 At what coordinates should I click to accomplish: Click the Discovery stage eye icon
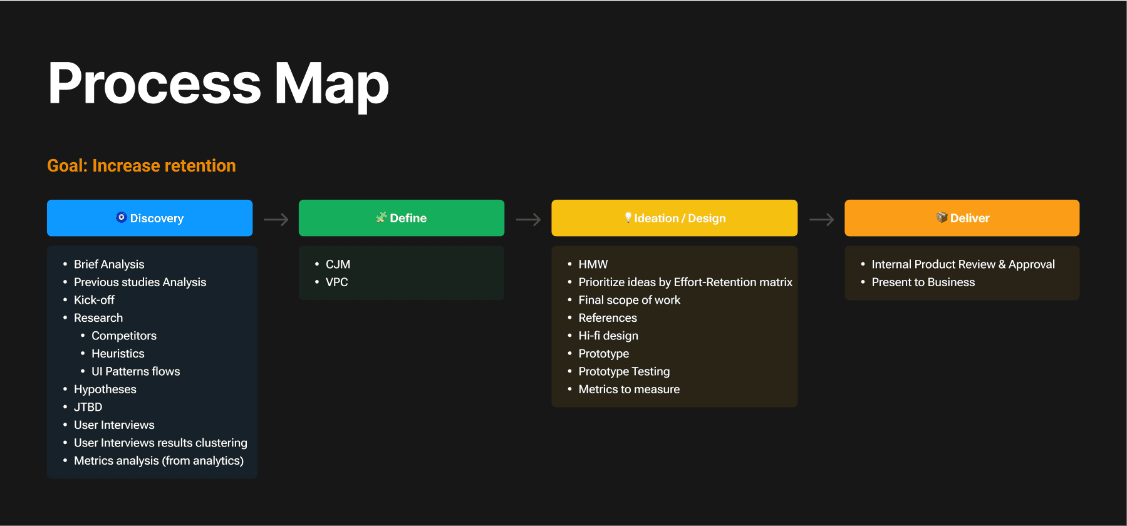tap(122, 217)
